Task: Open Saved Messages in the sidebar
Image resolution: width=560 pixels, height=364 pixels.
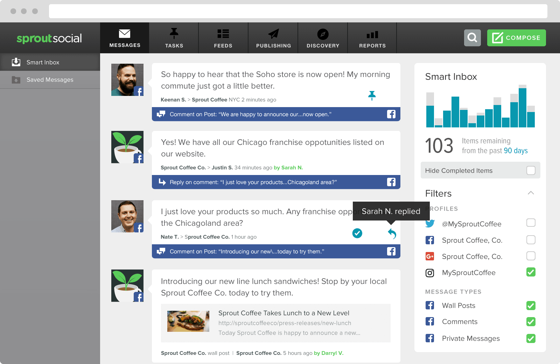Action: click(50, 80)
